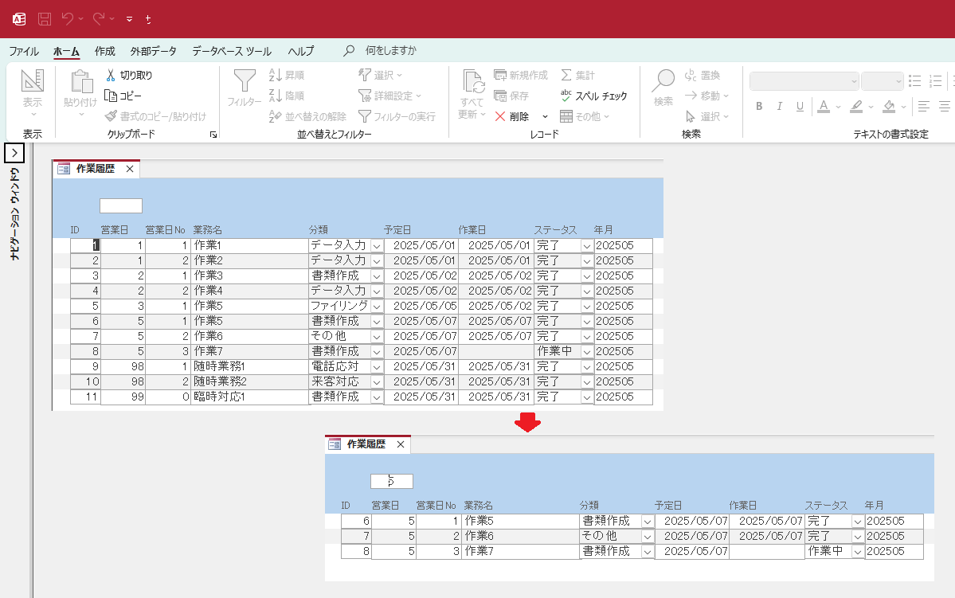The width and height of the screenshot is (955, 598).
Task: Click the Cut (切り取り) scissors icon
Action: [x=112, y=75]
